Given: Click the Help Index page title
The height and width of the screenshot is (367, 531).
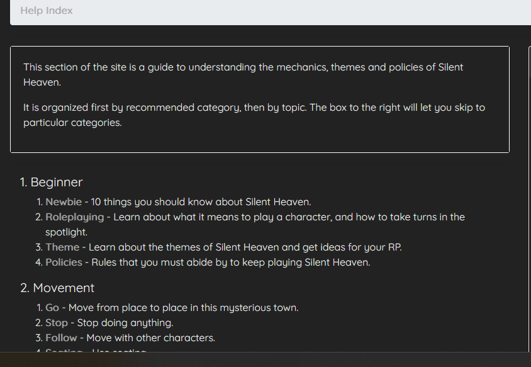Looking at the screenshot, I should [x=47, y=11].
